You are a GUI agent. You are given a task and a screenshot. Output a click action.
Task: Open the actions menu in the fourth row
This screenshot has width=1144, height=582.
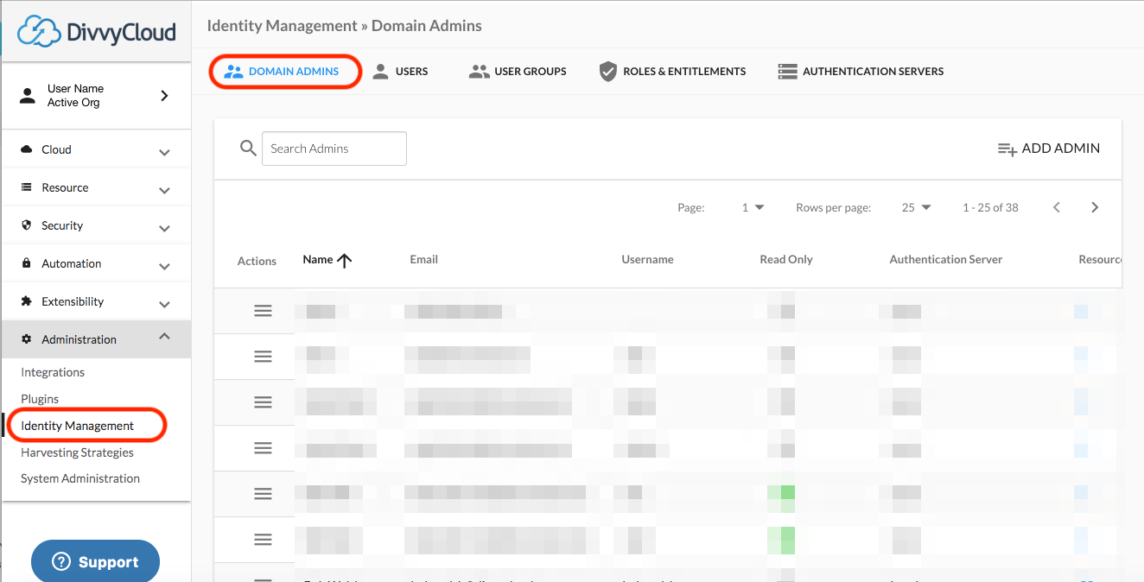click(x=264, y=448)
